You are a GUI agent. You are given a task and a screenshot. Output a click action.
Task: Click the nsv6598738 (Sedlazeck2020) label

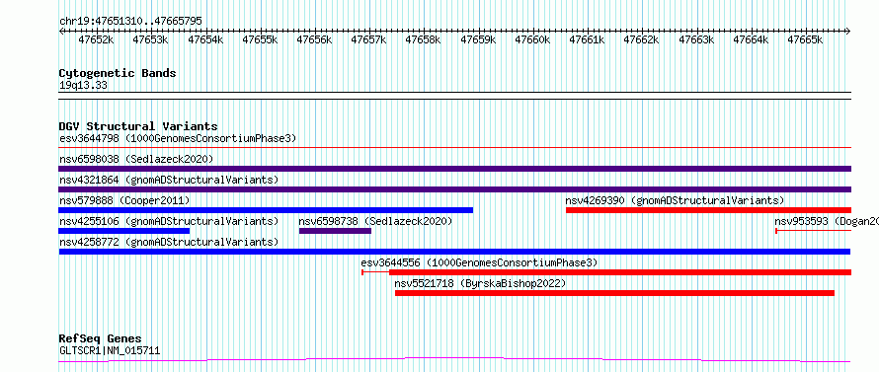(375, 221)
